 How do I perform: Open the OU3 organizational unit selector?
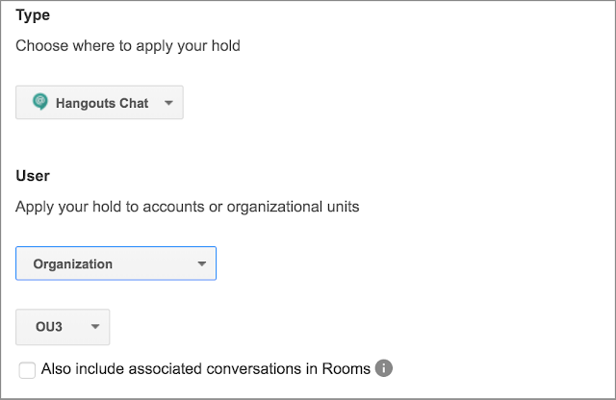click(x=64, y=327)
